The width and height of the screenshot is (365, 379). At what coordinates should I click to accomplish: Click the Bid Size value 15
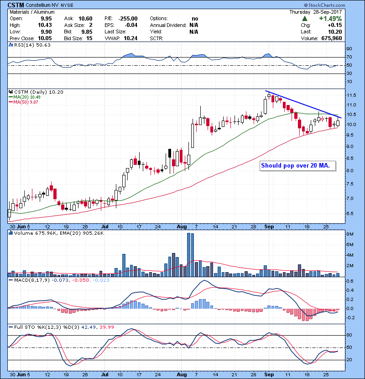point(89,38)
